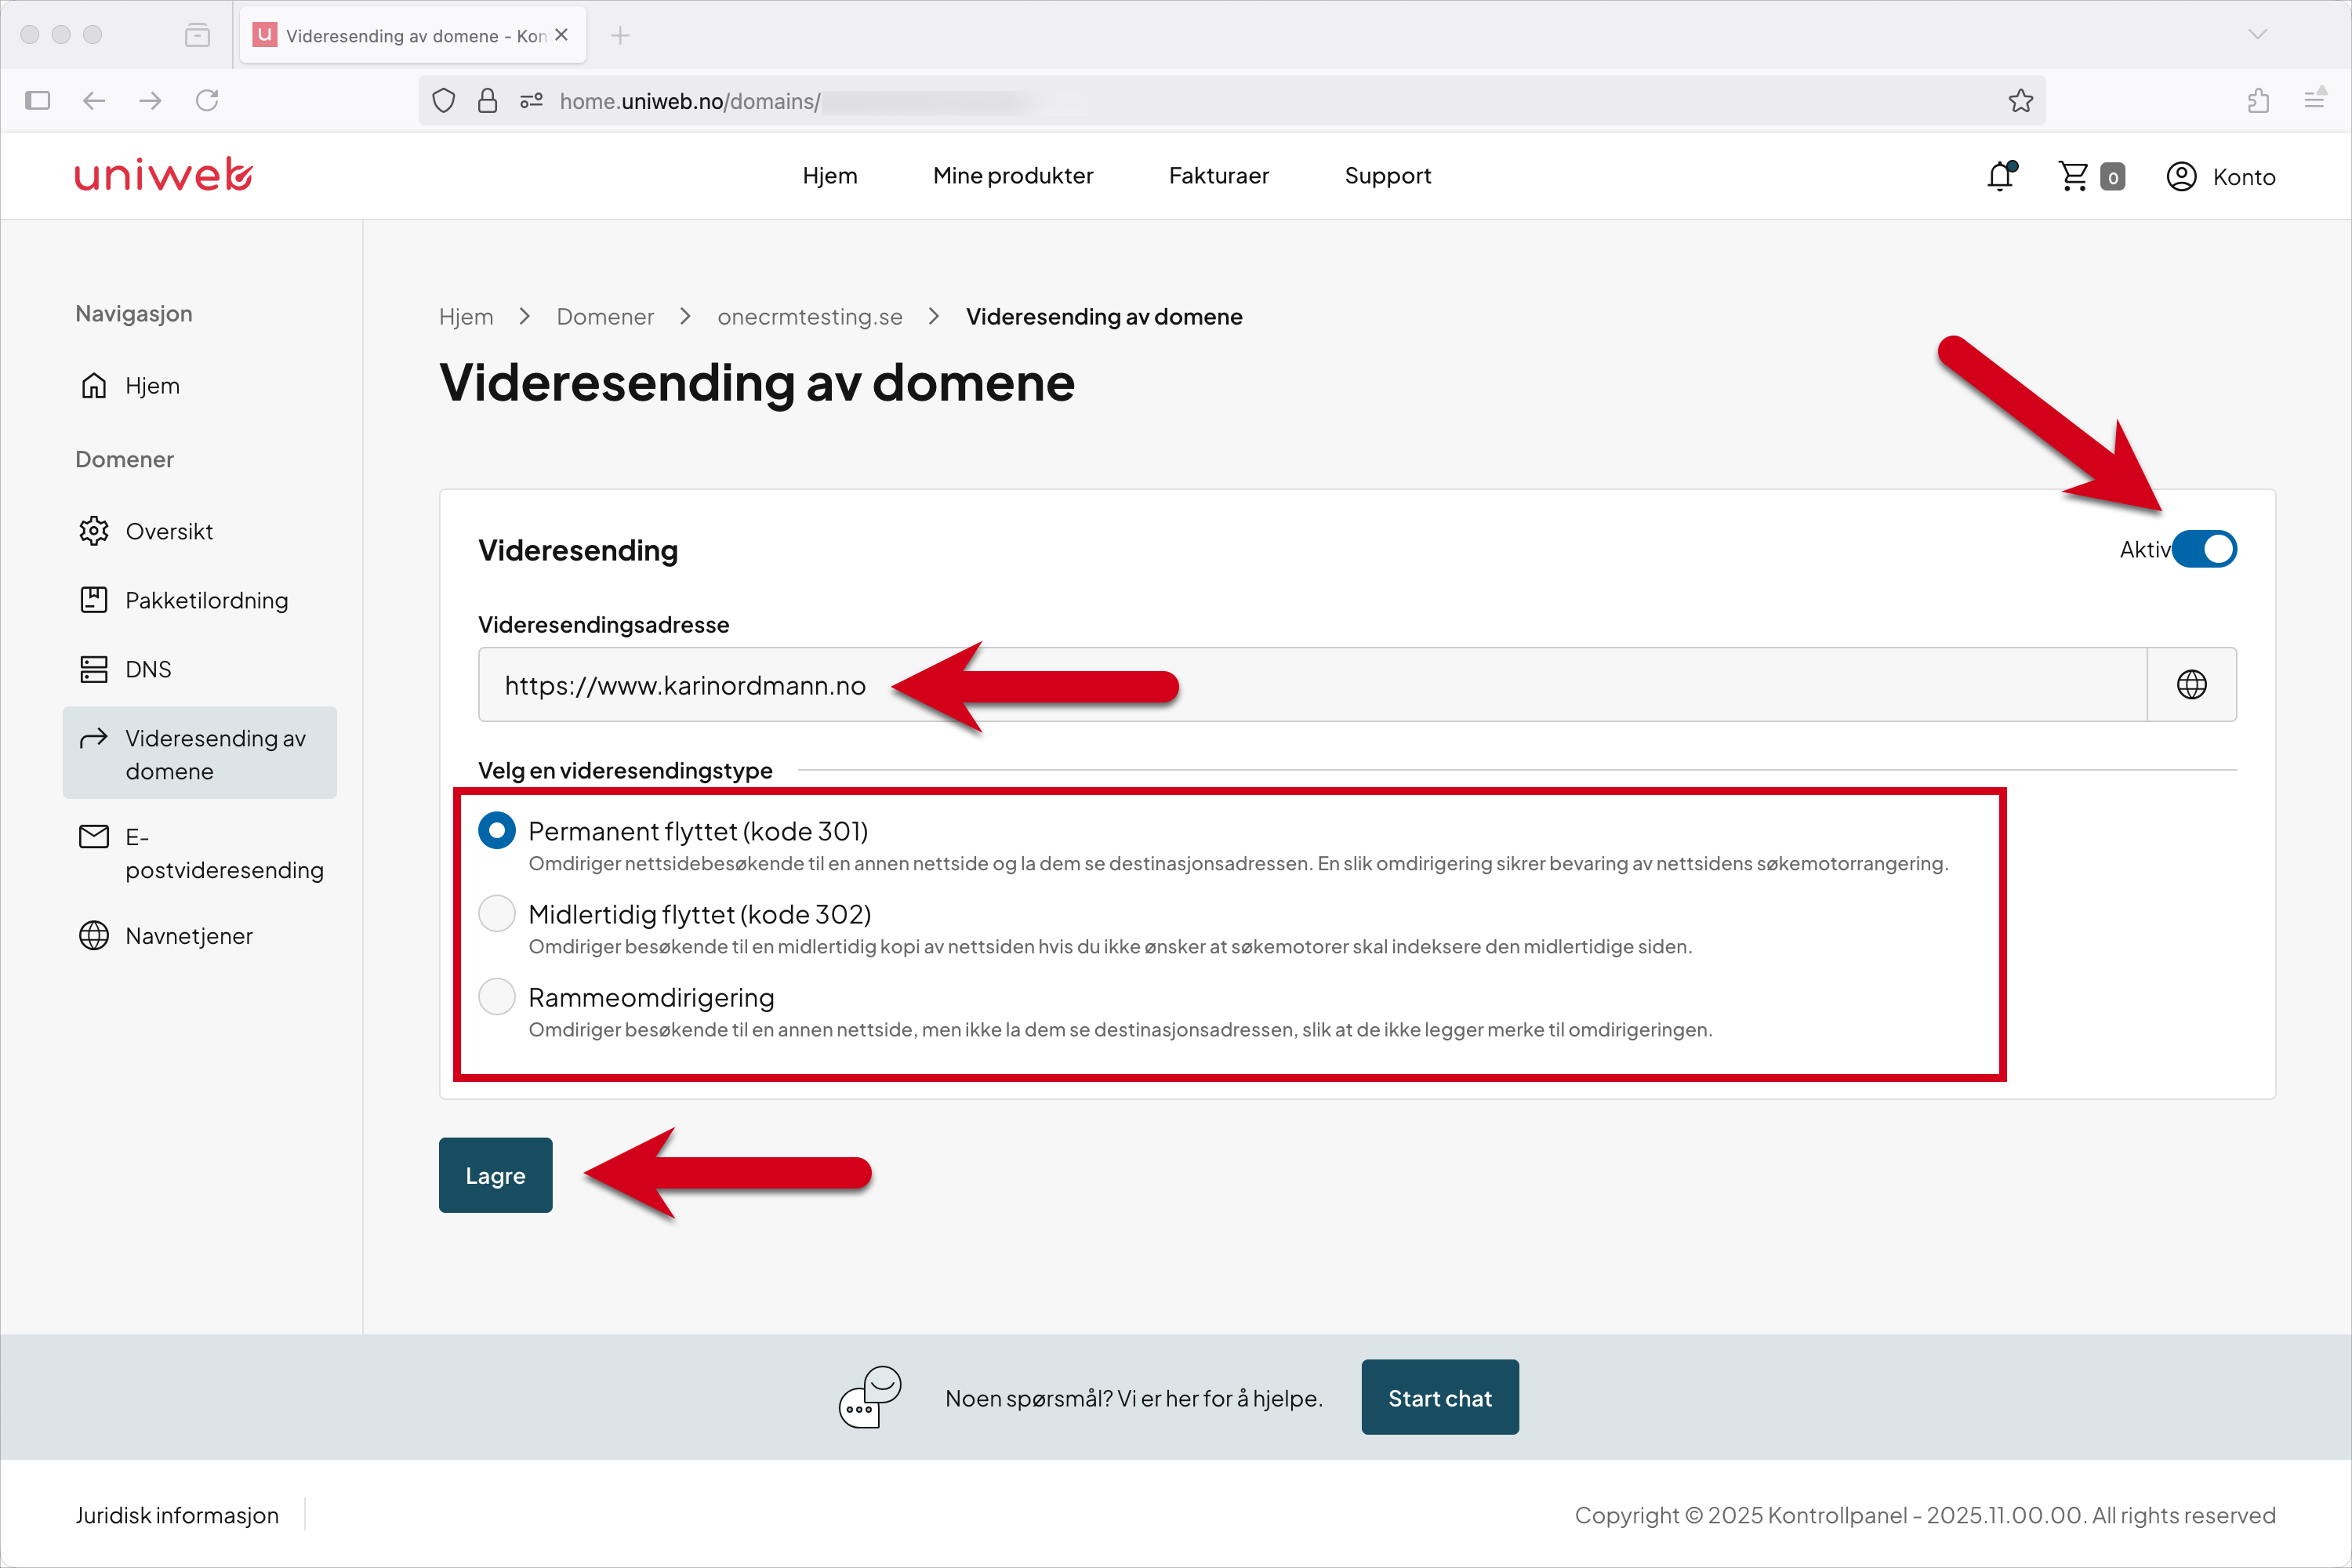Bookmark this page with the star icon
The image size is (2352, 1568).
pos(2020,101)
